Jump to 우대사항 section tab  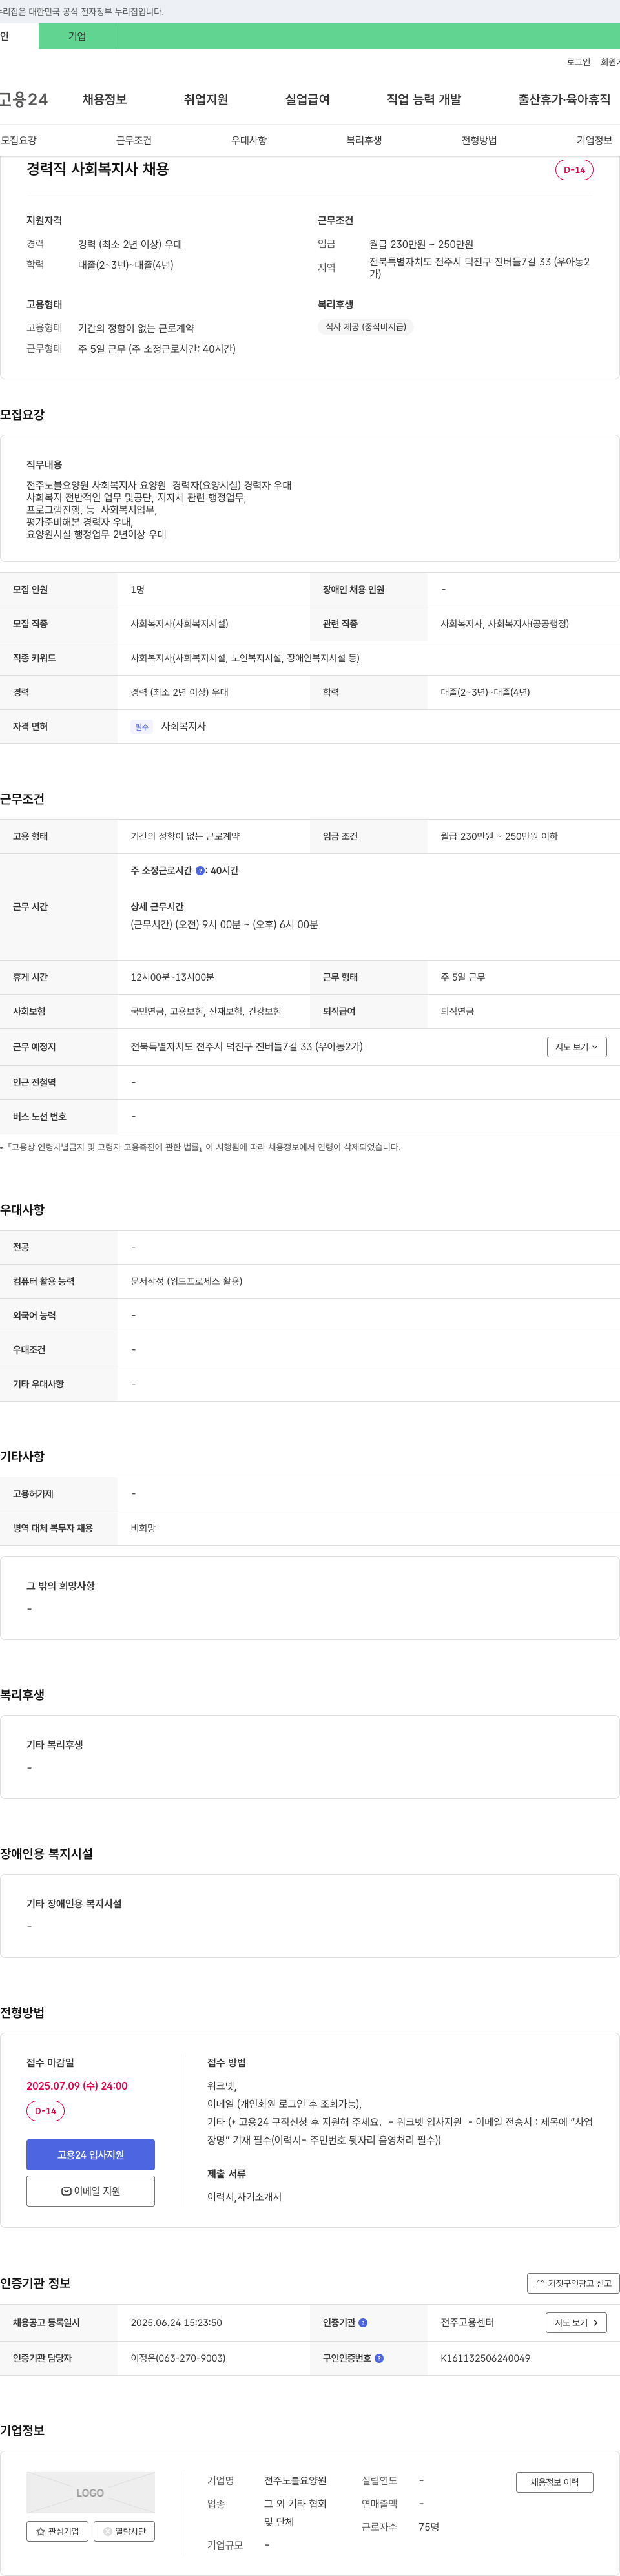click(x=249, y=140)
